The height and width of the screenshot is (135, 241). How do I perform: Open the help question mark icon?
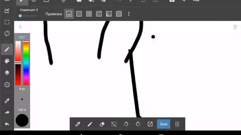coord(235,27)
